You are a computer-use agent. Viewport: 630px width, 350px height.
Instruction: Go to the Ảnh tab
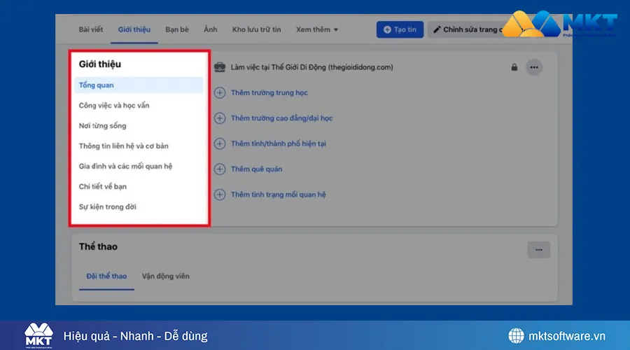[210, 29]
